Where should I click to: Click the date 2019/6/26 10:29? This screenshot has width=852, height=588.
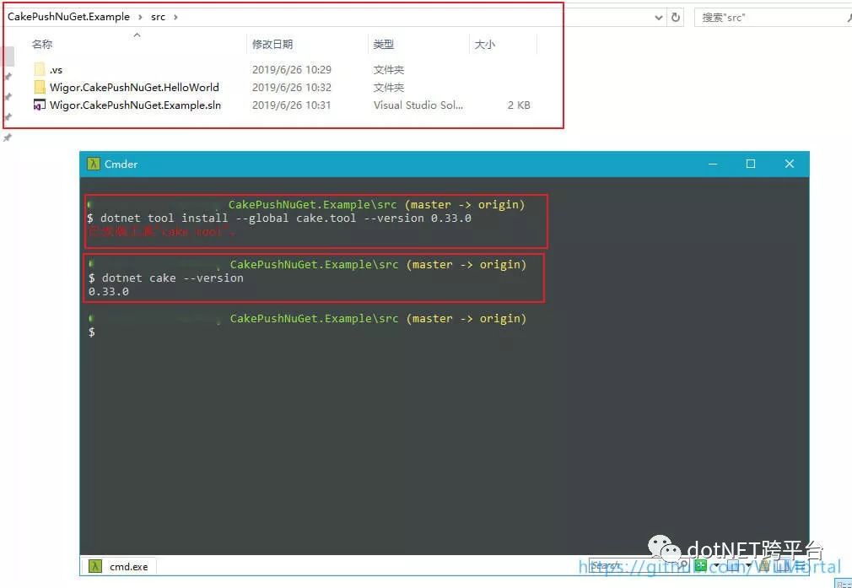click(292, 69)
